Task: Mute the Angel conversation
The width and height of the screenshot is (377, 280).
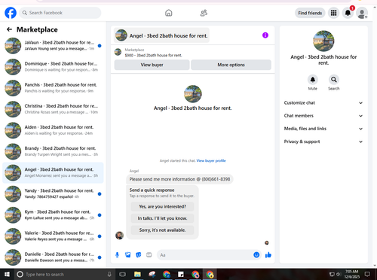Action: click(x=313, y=80)
